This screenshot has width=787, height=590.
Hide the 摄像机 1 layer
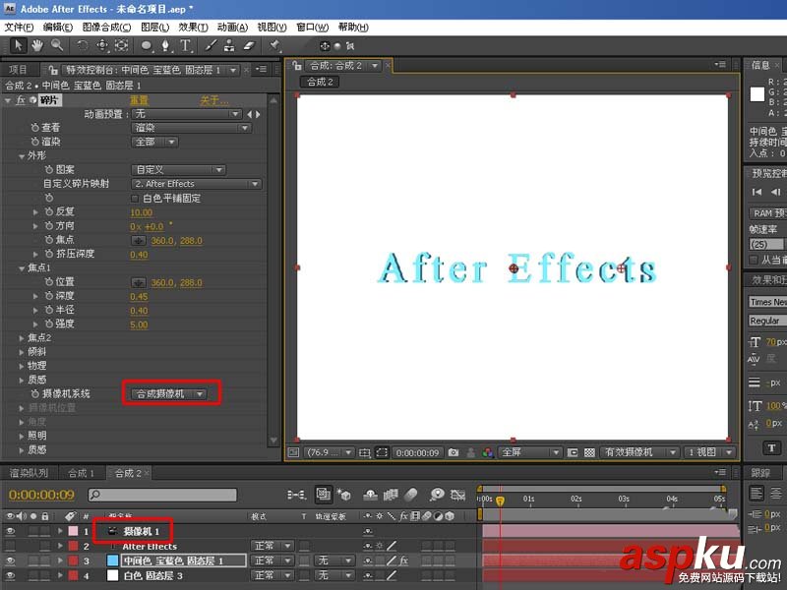(10, 531)
